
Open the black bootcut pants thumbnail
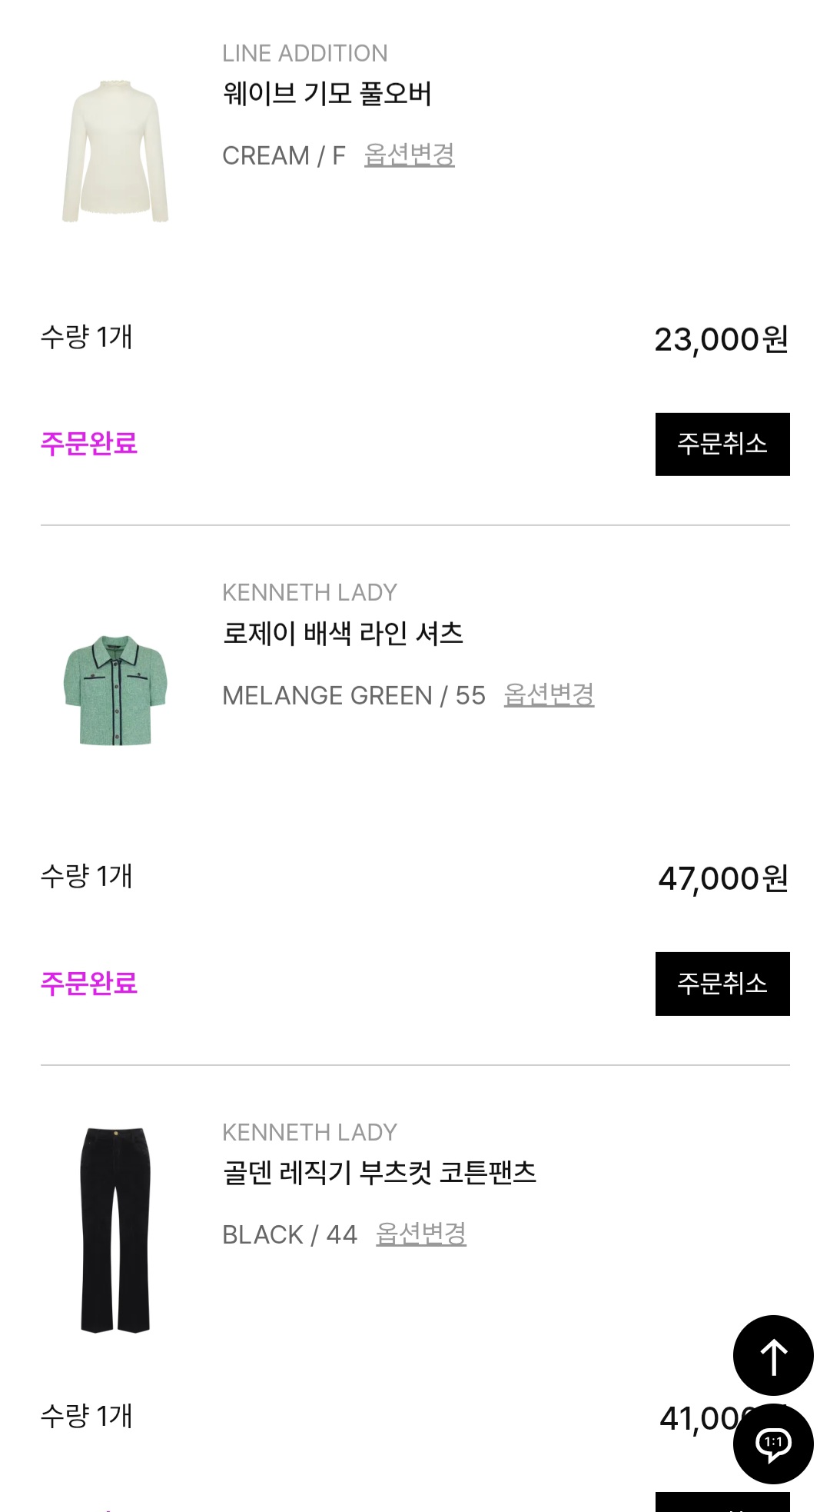click(x=115, y=1229)
